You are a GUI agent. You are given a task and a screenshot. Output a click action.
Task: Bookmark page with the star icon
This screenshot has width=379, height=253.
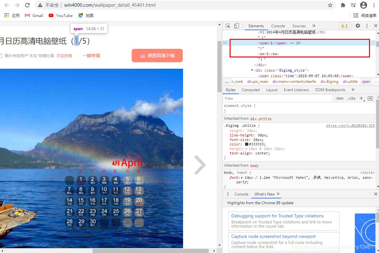point(330,5)
